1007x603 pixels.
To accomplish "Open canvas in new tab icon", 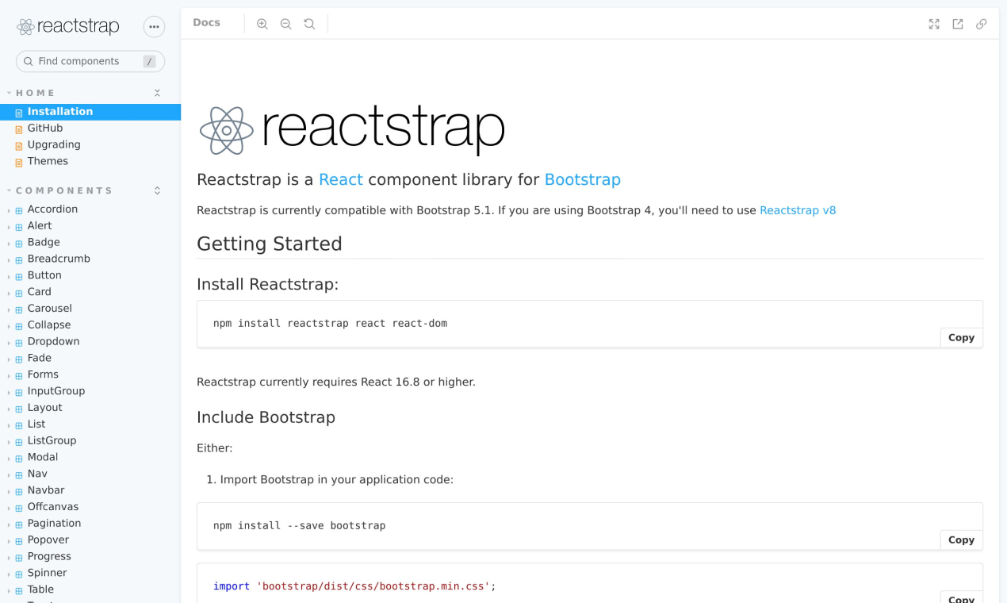I will click(x=958, y=24).
